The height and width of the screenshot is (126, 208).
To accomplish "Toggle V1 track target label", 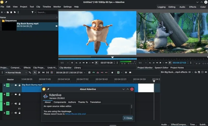I will coord(8,94).
